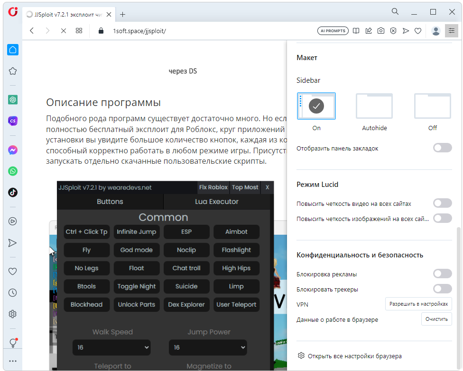Close the Easy Setup panel icon

(x=452, y=31)
